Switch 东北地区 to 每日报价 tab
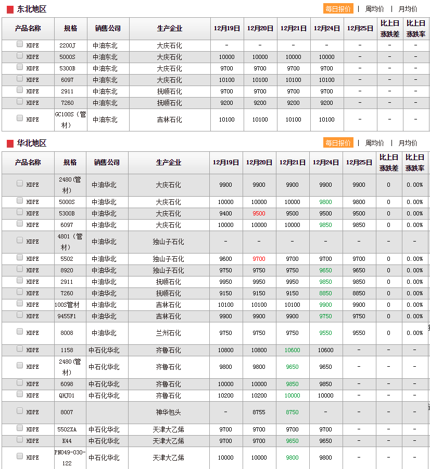Viewport: 430px width, 469px height. point(338,9)
